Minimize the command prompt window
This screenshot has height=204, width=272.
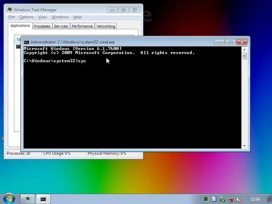[219, 42]
